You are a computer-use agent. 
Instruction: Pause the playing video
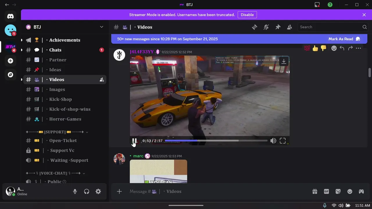coord(134,141)
